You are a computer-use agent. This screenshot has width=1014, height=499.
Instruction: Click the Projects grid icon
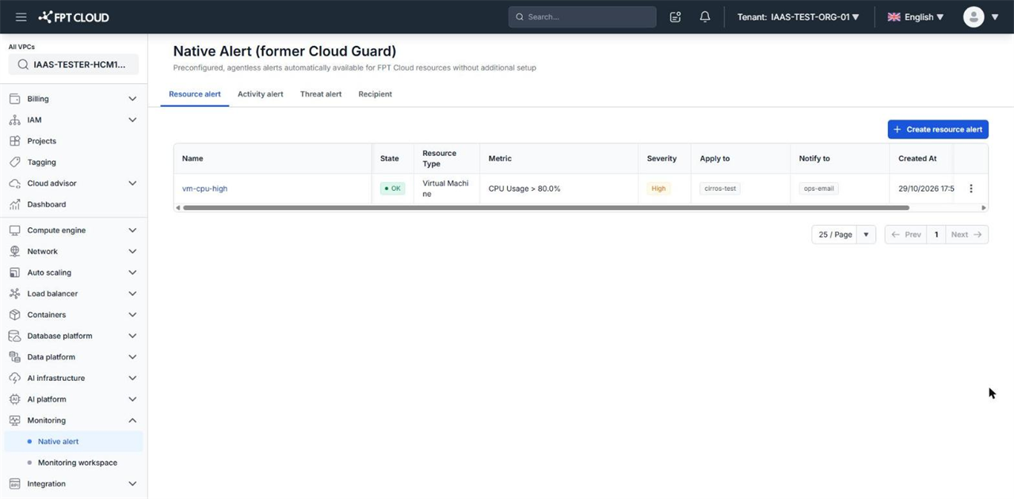tap(14, 141)
